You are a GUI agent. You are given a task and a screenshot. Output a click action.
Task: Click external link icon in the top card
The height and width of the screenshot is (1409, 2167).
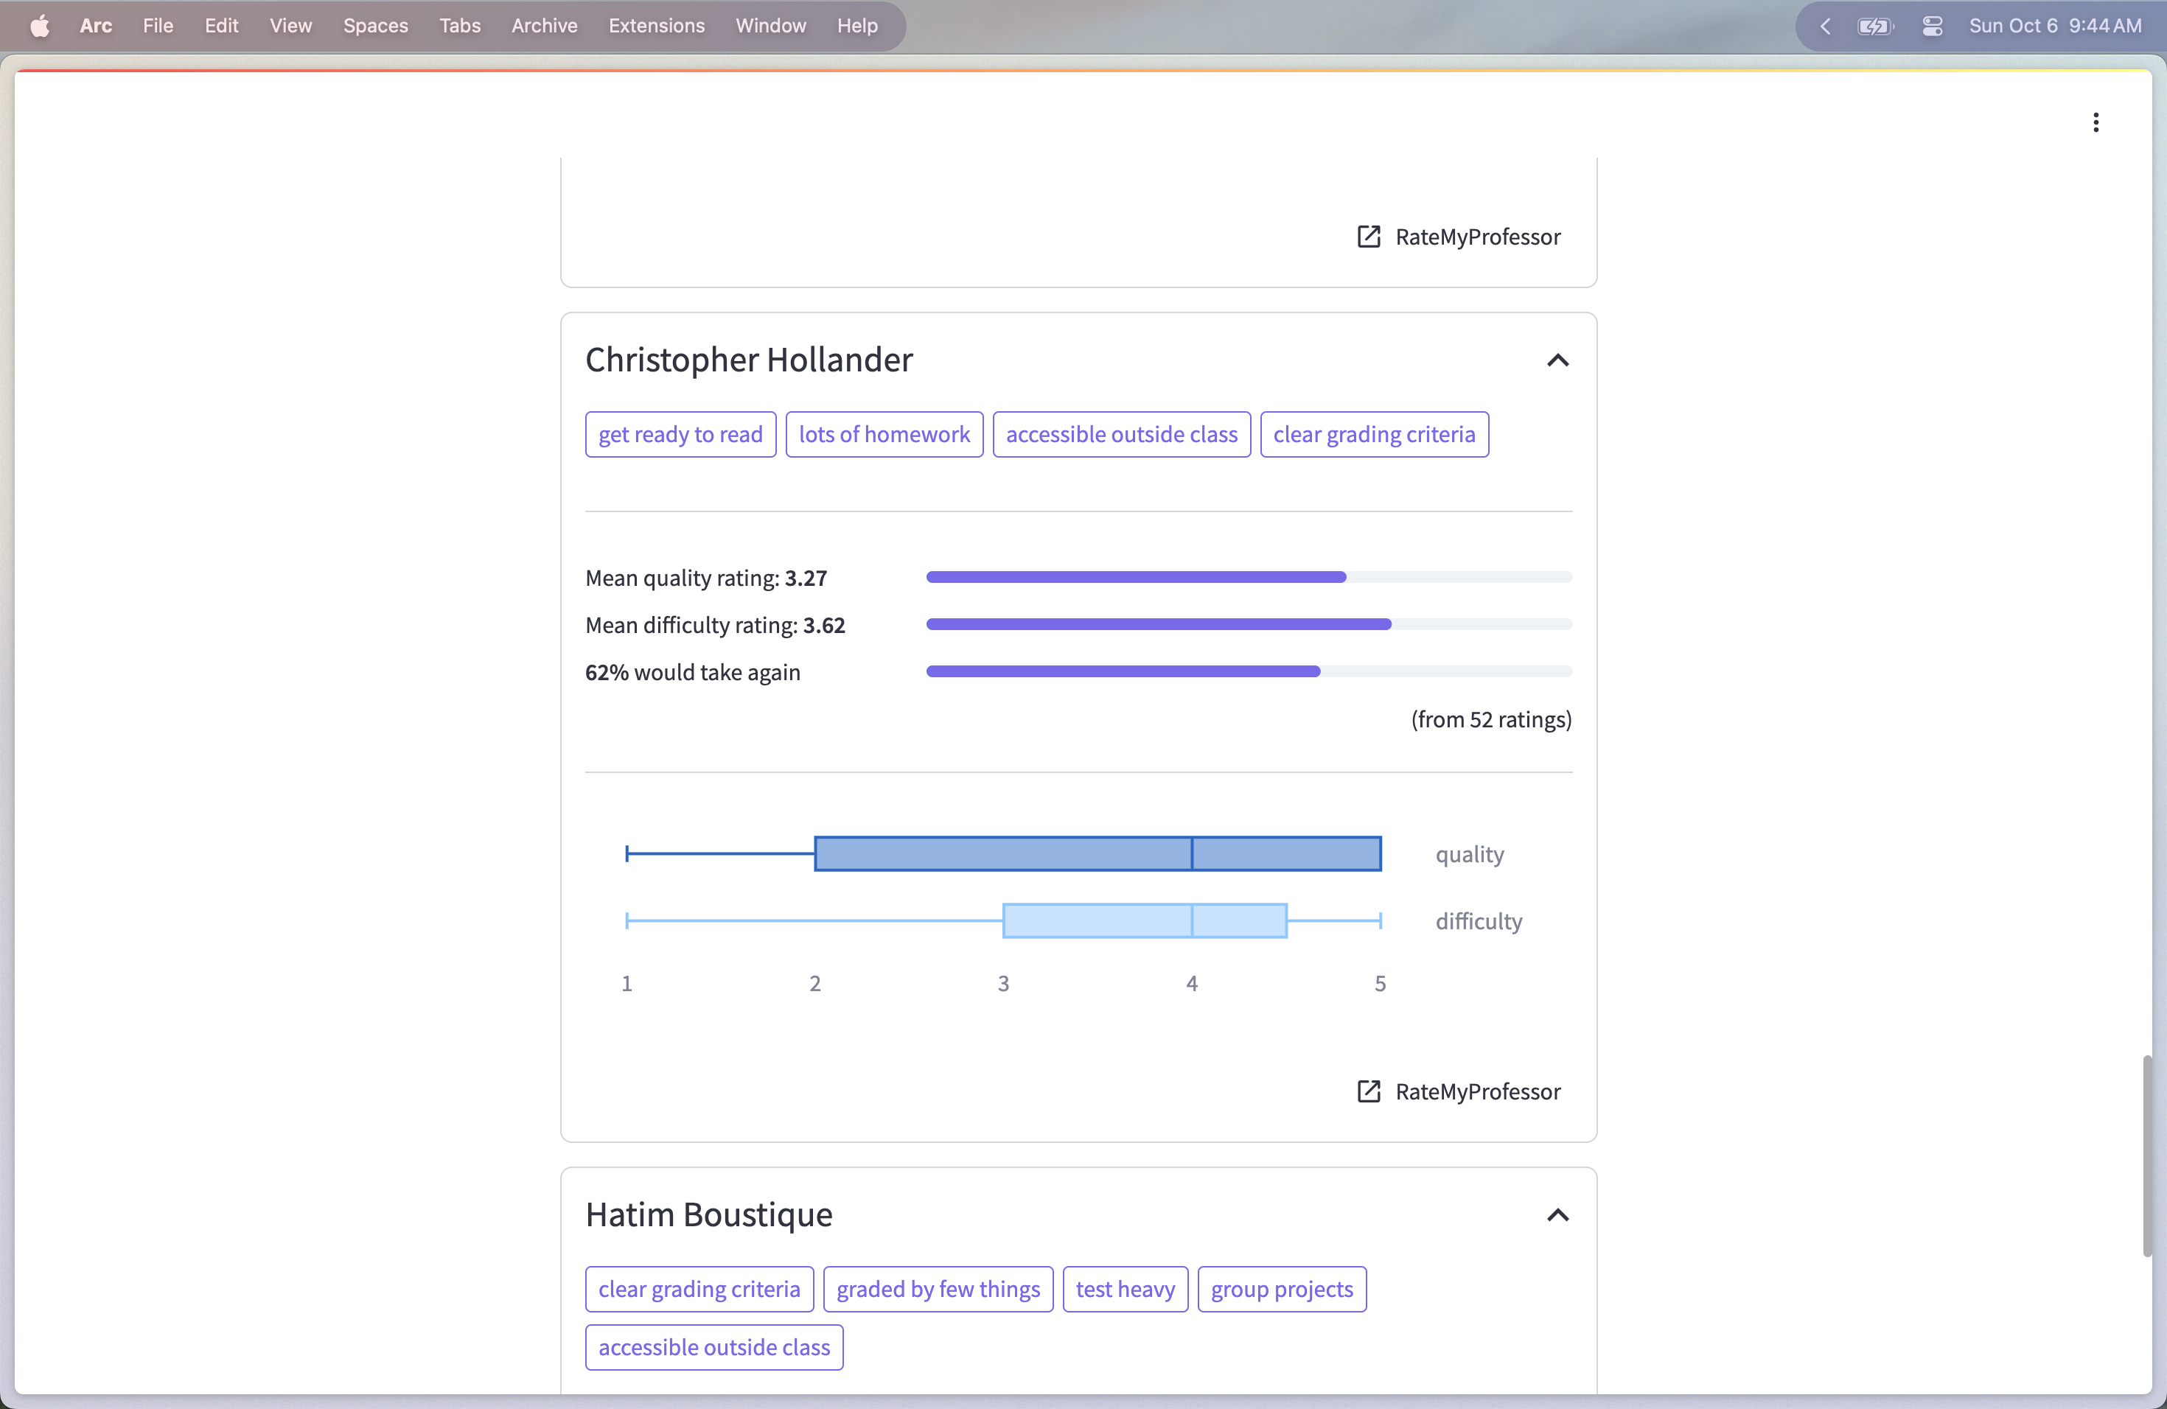click(1369, 237)
